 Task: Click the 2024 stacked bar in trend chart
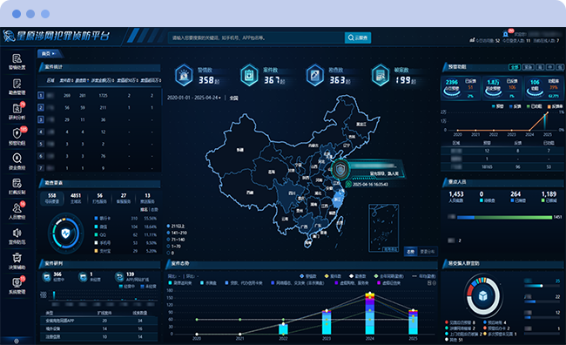[369, 314]
